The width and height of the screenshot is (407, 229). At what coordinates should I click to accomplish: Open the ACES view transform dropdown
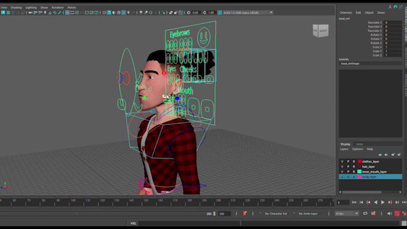click(248, 13)
